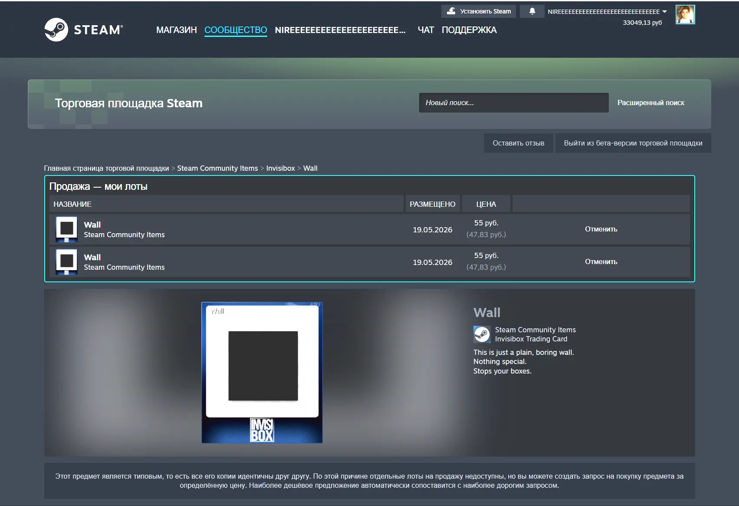
Task: Cancel the second Wall listing
Action: click(601, 261)
